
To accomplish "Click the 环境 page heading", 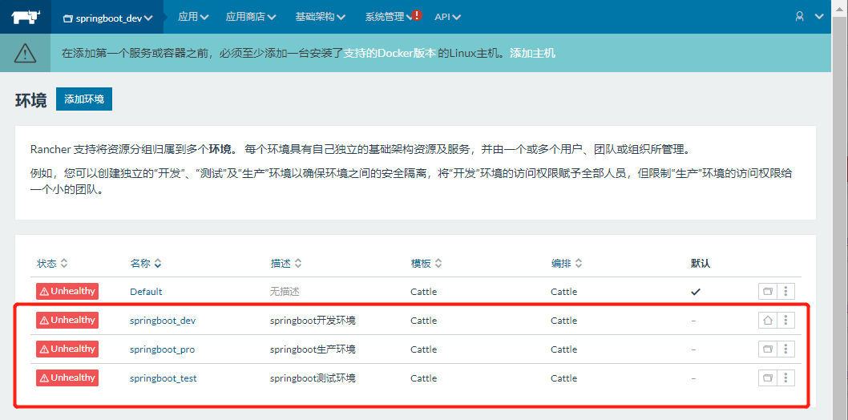I will click(x=30, y=100).
